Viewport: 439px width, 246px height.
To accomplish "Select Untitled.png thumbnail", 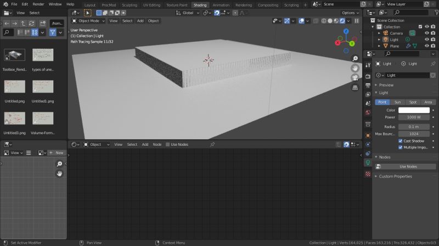I will click(x=15, y=87).
